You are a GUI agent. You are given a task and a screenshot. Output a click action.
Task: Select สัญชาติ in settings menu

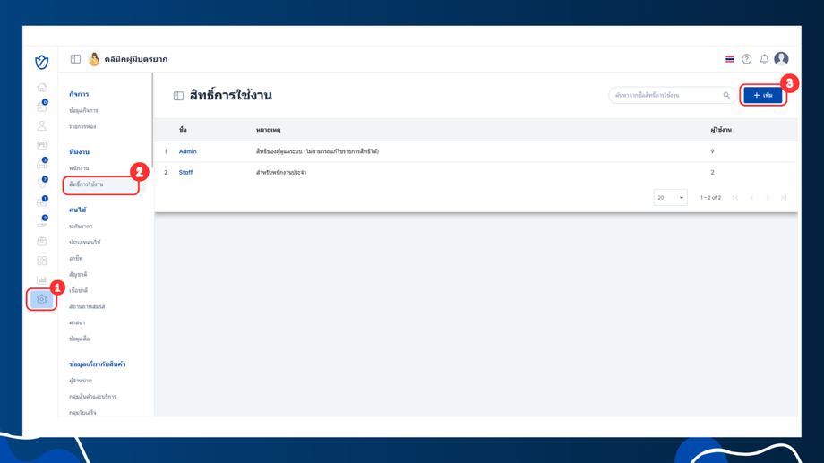(78, 274)
